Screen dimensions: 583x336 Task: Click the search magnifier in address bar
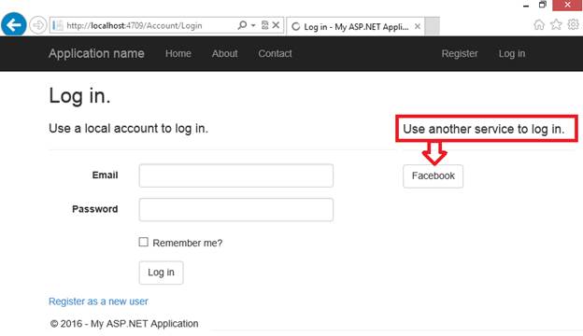(x=242, y=25)
